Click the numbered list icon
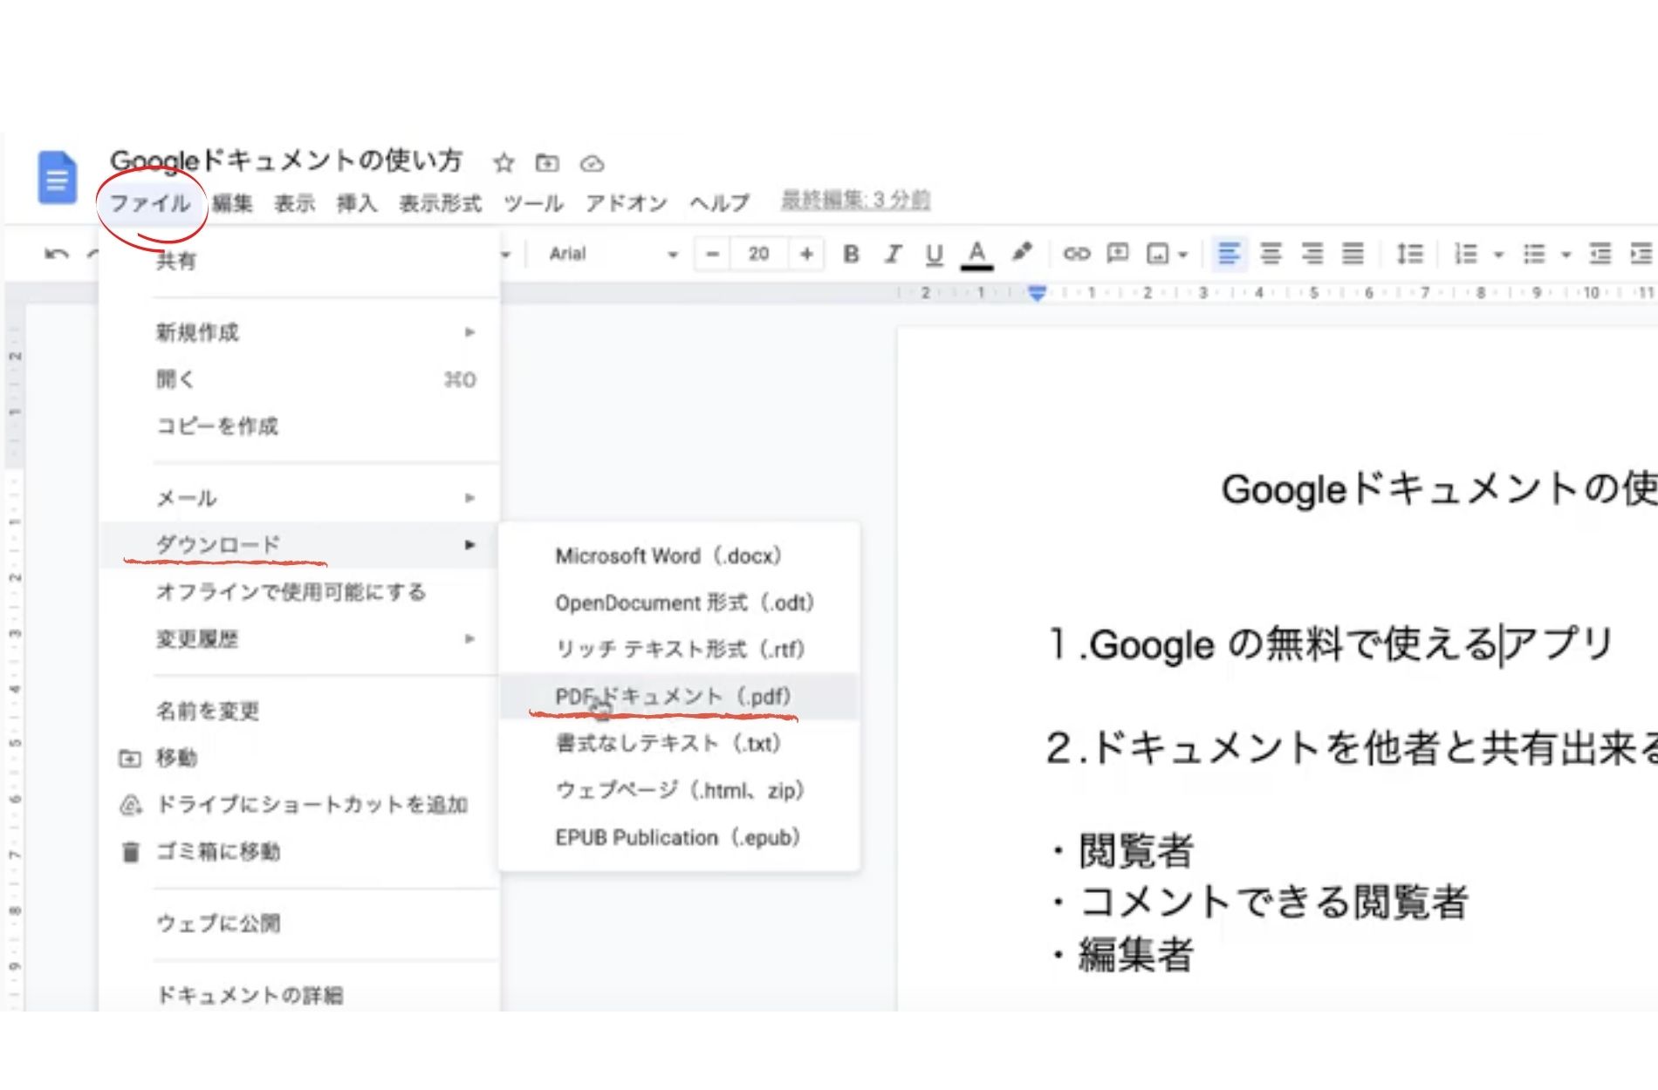This screenshot has width=1658, height=1090. click(x=1466, y=254)
